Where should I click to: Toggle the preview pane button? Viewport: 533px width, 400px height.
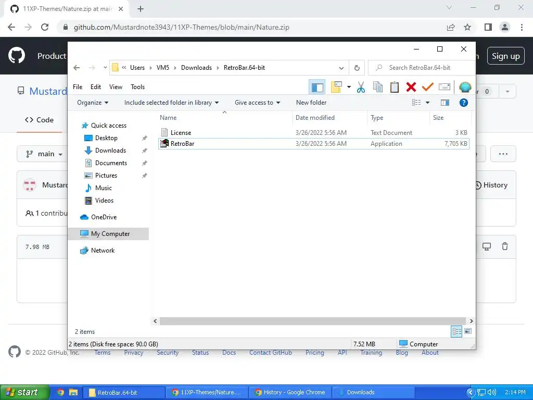pyautogui.click(x=445, y=103)
